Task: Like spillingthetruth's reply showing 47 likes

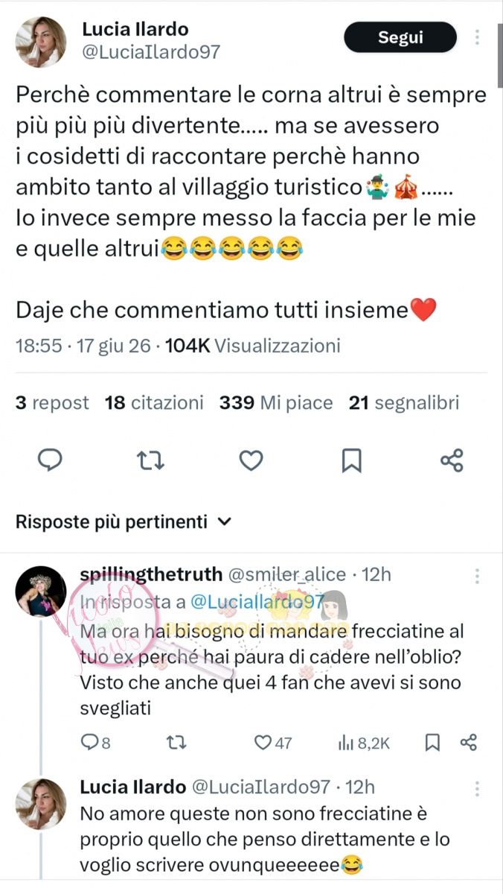Action: pos(273,742)
